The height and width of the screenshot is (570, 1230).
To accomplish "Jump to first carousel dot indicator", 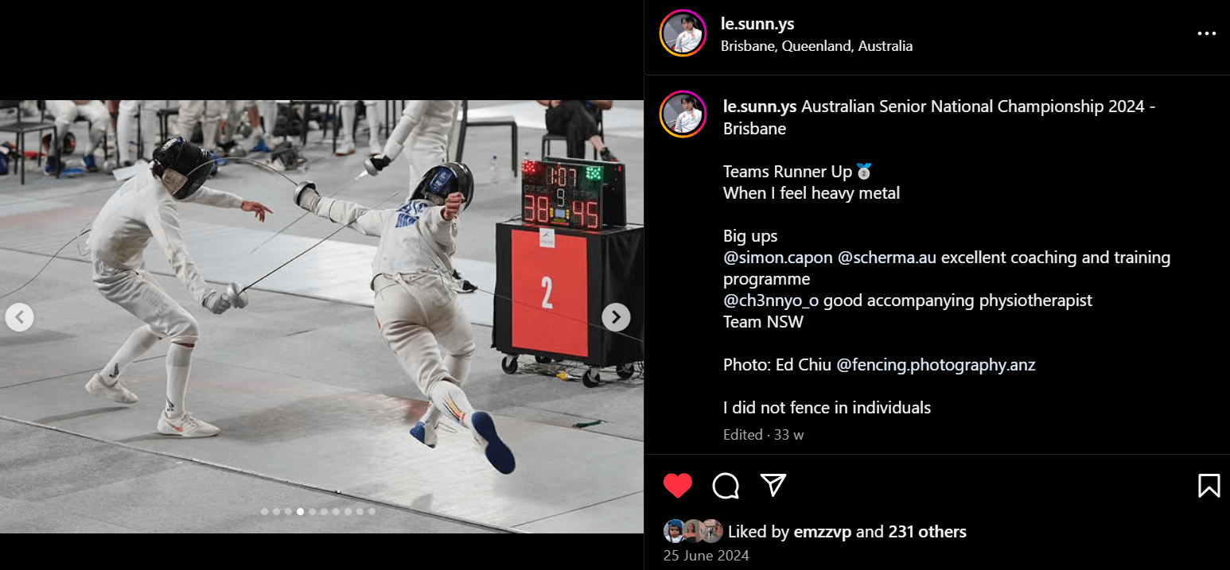I will (x=265, y=511).
